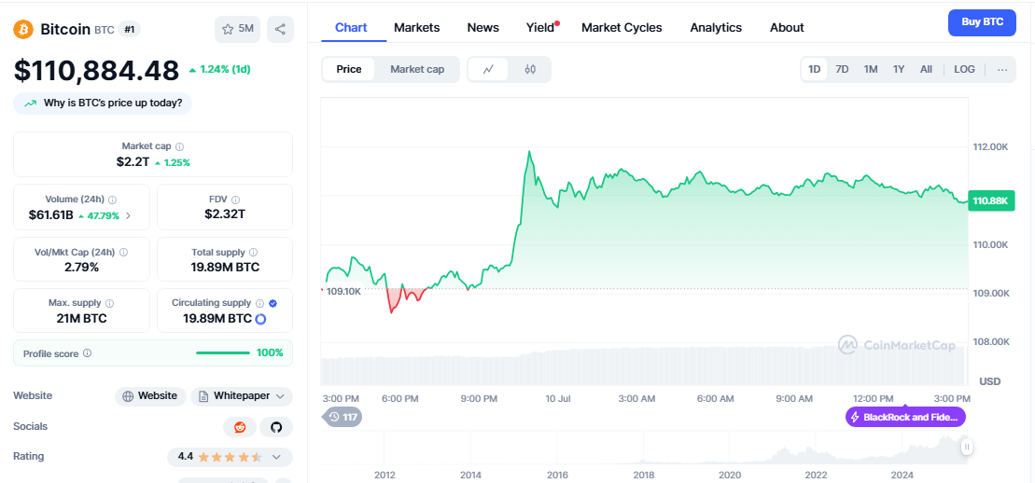Click the 112.00K axis label
This screenshot has height=483, width=1035.
pyautogui.click(x=990, y=147)
